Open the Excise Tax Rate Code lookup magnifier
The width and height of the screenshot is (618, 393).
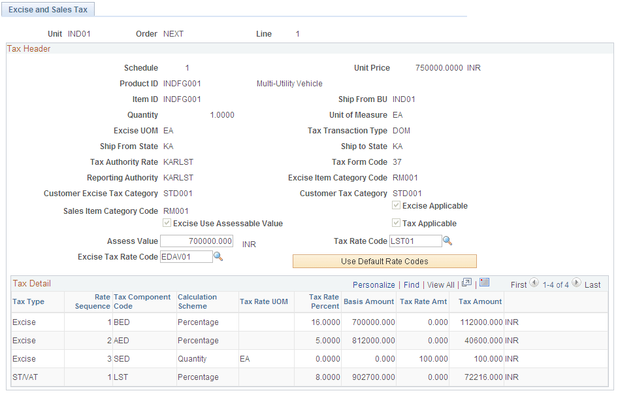pos(218,256)
